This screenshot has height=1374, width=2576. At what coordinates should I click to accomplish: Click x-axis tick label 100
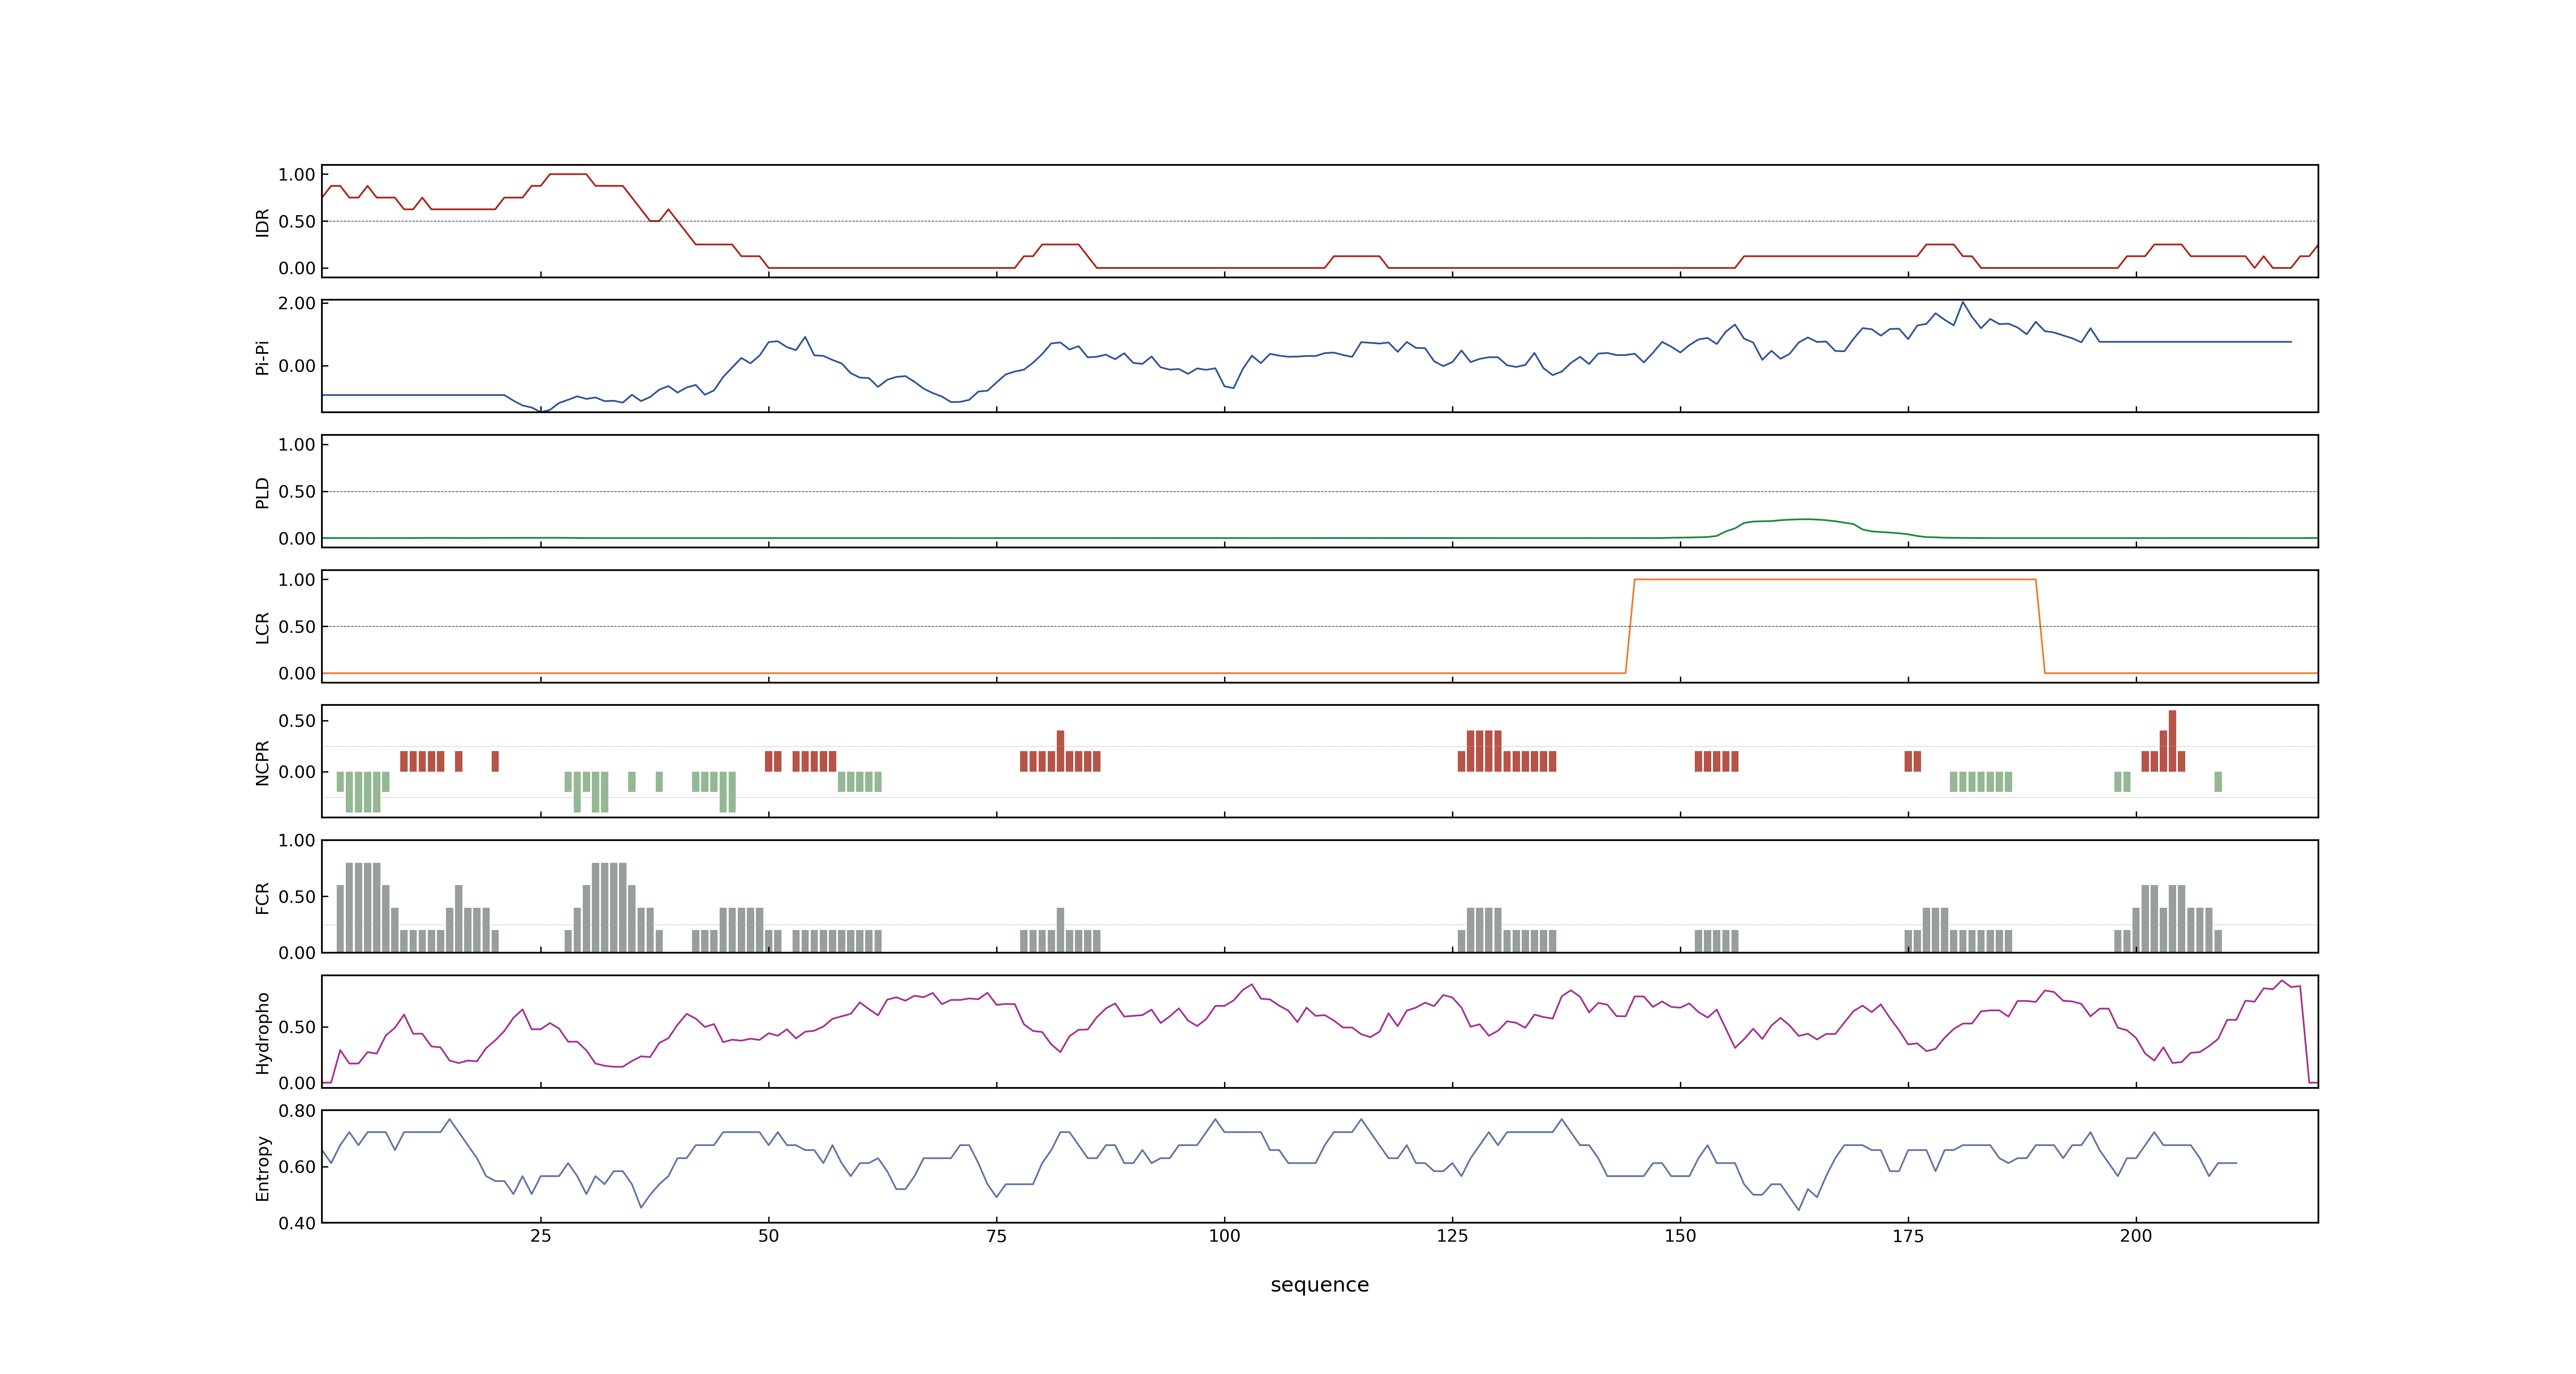tap(1224, 1236)
